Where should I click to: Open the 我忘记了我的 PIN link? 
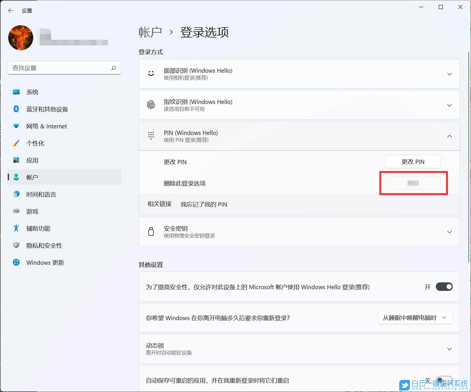pyautogui.click(x=204, y=204)
